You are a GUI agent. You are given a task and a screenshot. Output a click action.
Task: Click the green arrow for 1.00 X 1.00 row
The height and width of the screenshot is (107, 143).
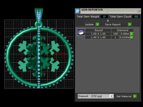132,34
